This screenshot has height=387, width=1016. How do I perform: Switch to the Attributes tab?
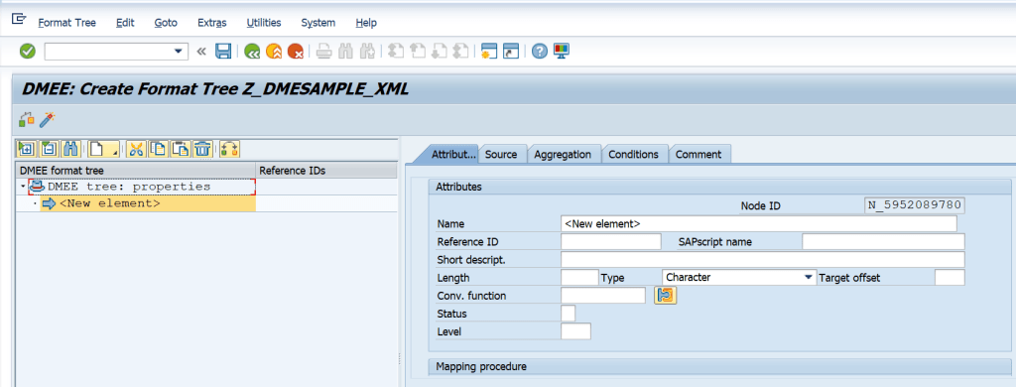coord(451,154)
